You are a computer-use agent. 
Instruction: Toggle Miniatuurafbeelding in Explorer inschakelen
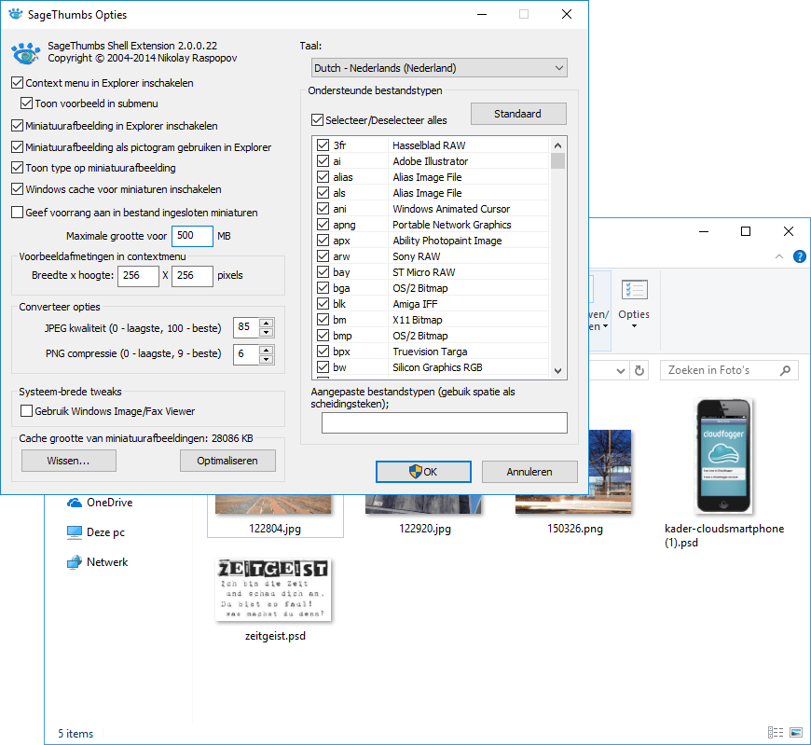point(17,126)
